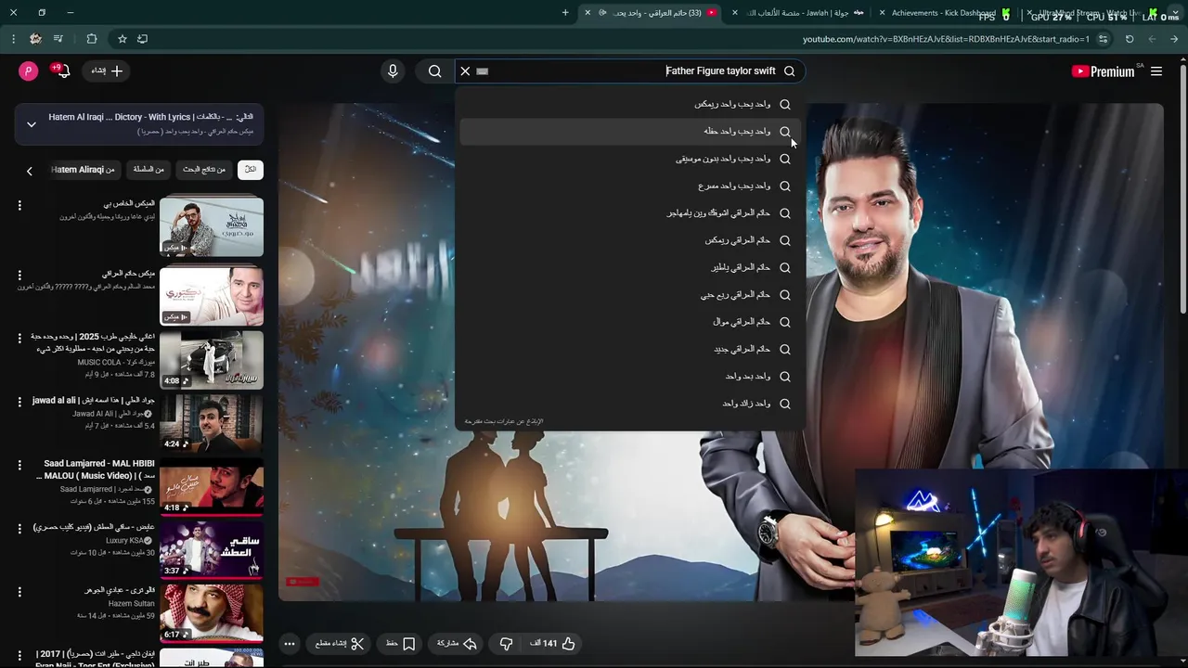Image resolution: width=1188 pixels, height=668 pixels.
Task: Go to YouTube Premium home logo
Action: tap(1103, 71)
